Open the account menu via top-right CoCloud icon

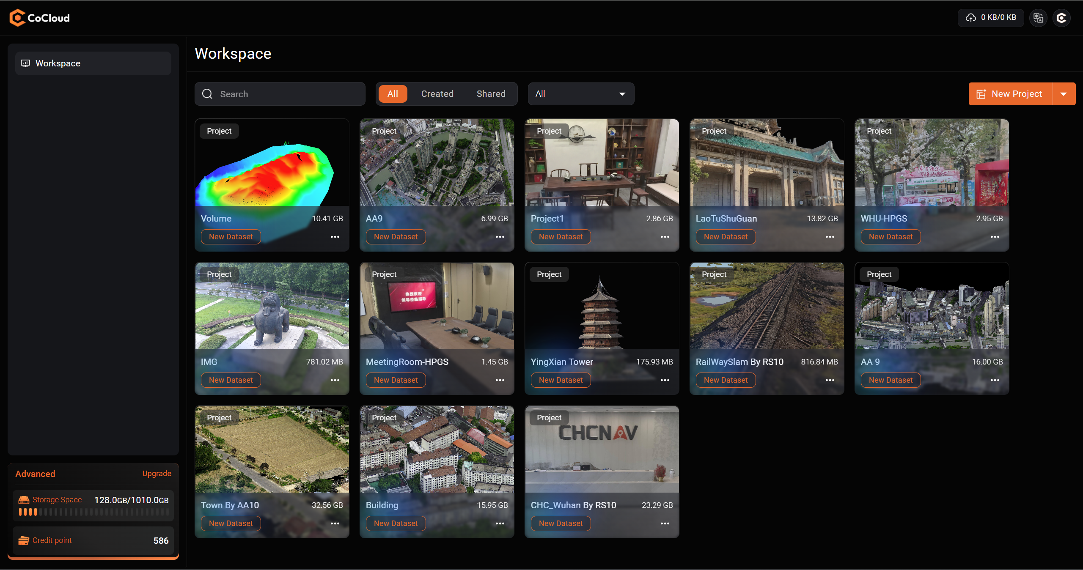pos(1062,17)
